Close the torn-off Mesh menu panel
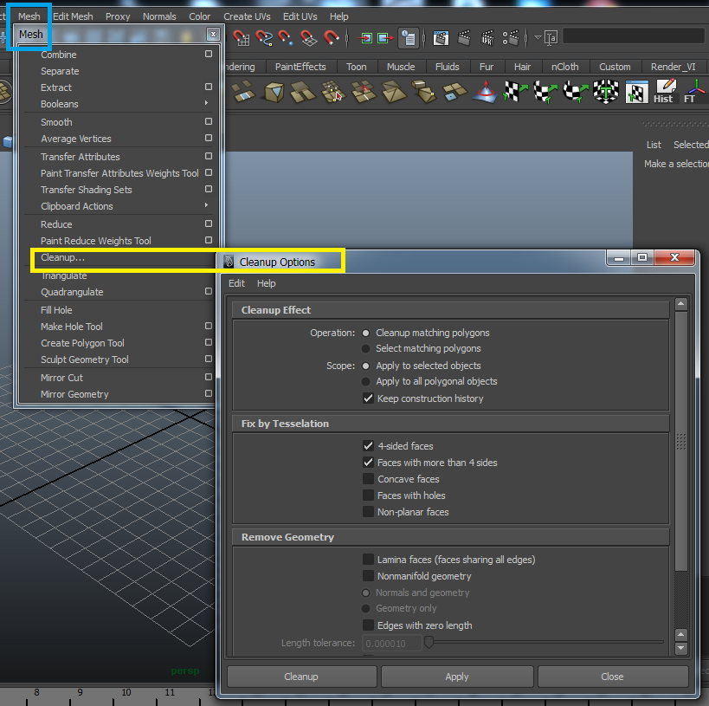This screenshot has width=709, height=706. pos(214,34)
